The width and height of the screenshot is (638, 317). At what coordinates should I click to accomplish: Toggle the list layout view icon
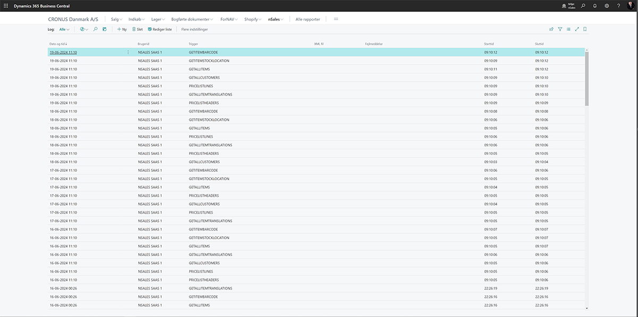[x=568, y=29]
